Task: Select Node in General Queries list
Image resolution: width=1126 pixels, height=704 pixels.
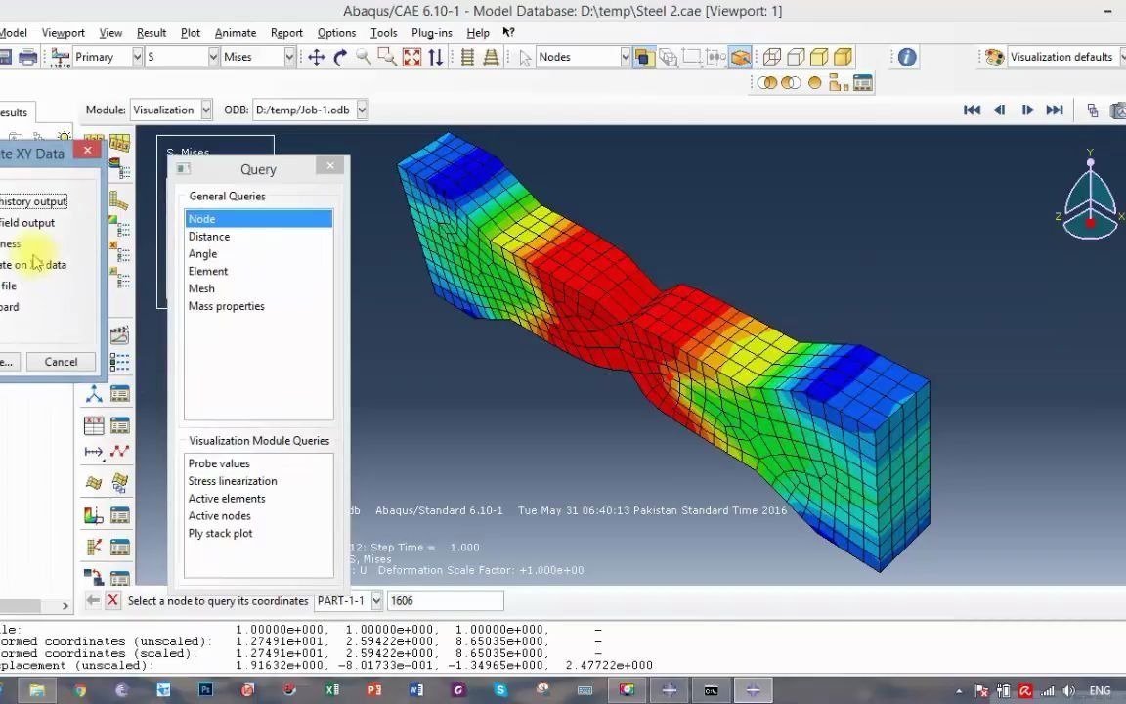Action: point(258,218)
